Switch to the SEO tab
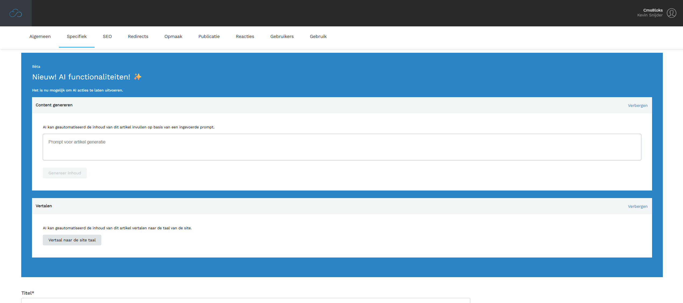The image size is (683, 303). coord(107,37)
